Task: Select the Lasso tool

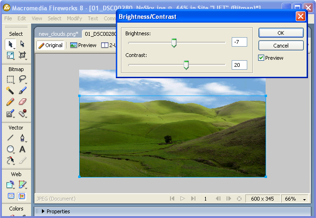Action: pyautogui.click(x=22, y=79)
